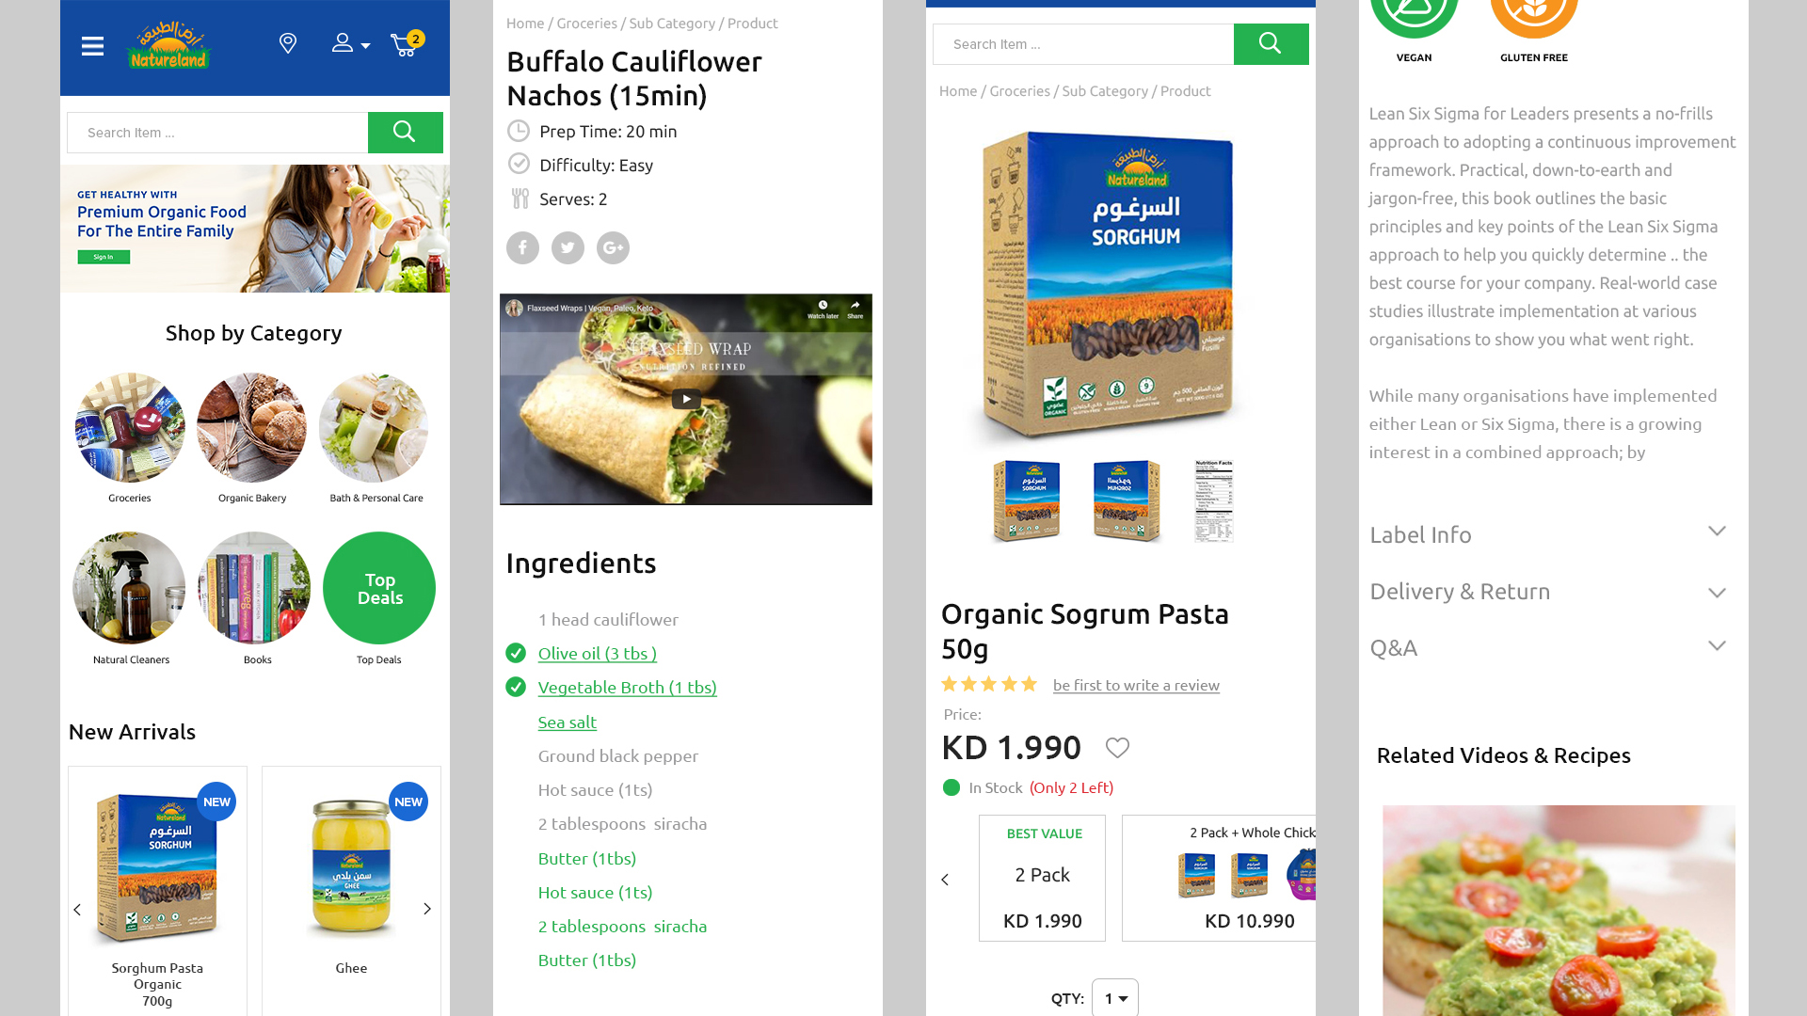1807x1016 pixels.
Task: Expand the Label Info section
Action: pyautogui.click(x=1548, y=534)
